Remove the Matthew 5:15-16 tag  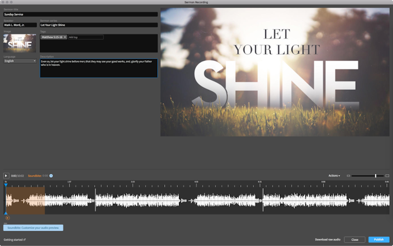(65, 37)
